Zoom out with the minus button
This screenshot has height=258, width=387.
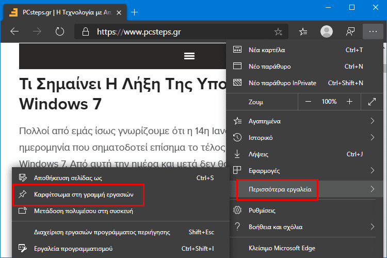308,102
